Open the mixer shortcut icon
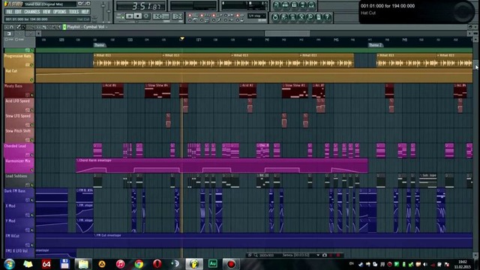This screenshot has width=480, height=270. coord(311,5)
